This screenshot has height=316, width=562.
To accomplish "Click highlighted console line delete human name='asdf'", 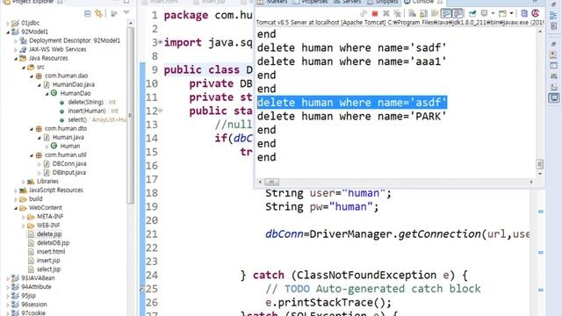I will [352, 103].
